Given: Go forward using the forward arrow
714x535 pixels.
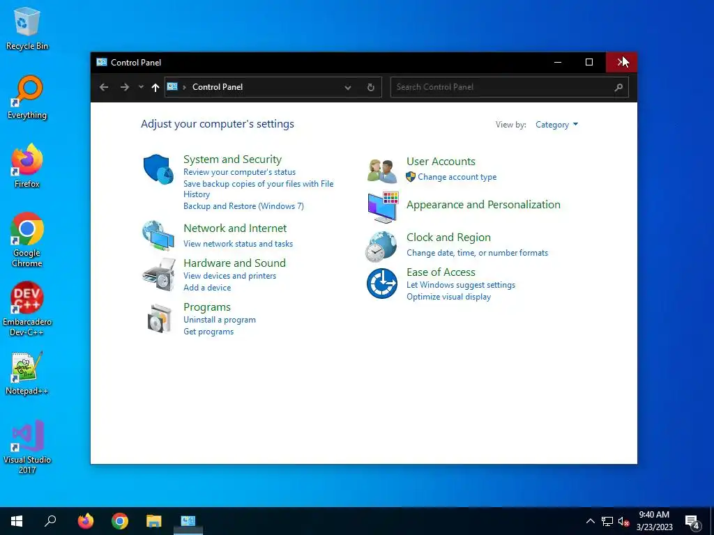Looking at the screenshot, I should point(124,87).
